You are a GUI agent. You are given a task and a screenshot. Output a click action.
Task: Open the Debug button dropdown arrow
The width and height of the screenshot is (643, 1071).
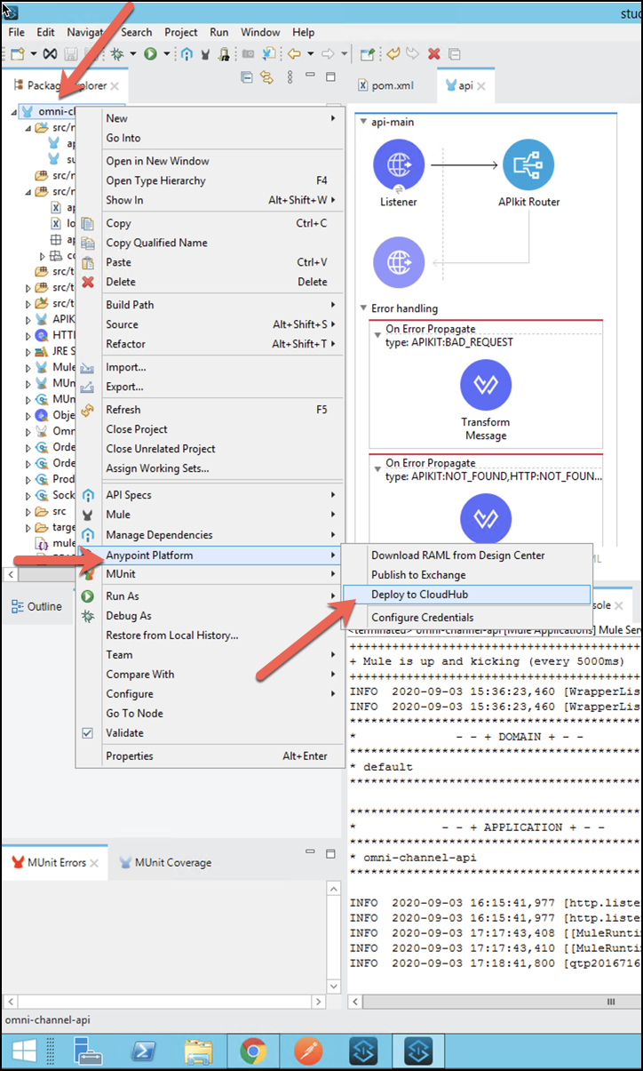pos(132,53)
